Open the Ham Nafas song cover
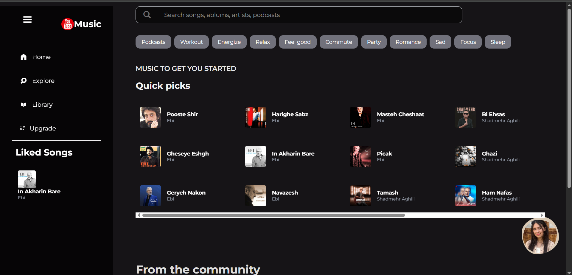The image size is (572, 275). point(466,196)
